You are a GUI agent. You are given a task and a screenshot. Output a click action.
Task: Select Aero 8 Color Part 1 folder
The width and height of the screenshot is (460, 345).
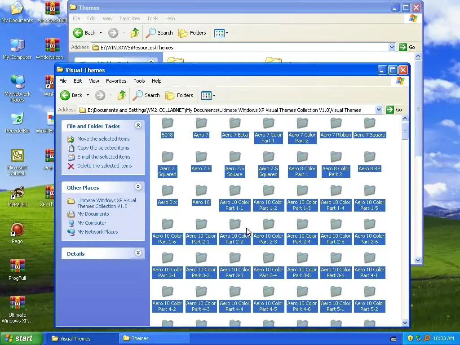click(x=302, y=164)
